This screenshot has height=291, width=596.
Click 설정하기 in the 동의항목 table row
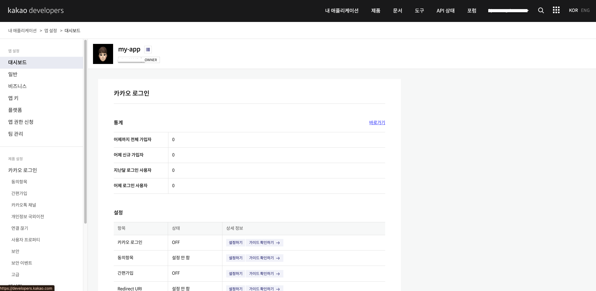236,258
